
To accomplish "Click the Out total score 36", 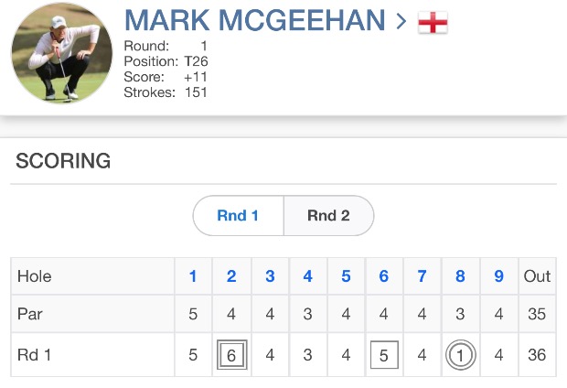I will click(x=537, y=354).
